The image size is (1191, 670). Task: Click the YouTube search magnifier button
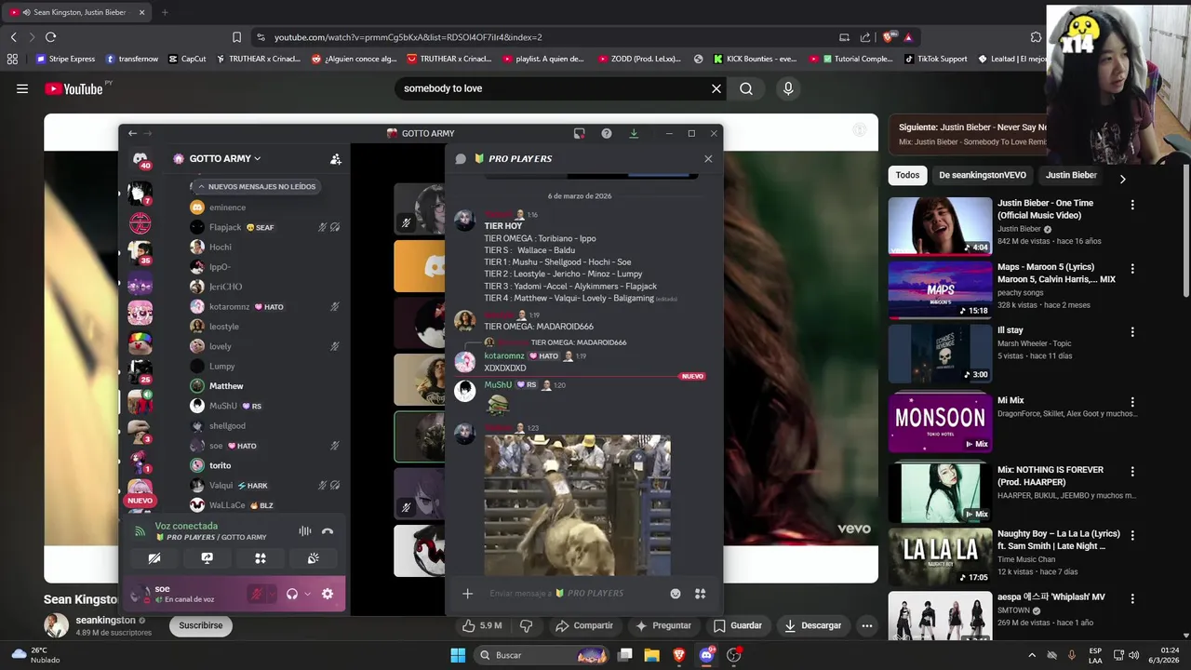[x=746, y=88]
